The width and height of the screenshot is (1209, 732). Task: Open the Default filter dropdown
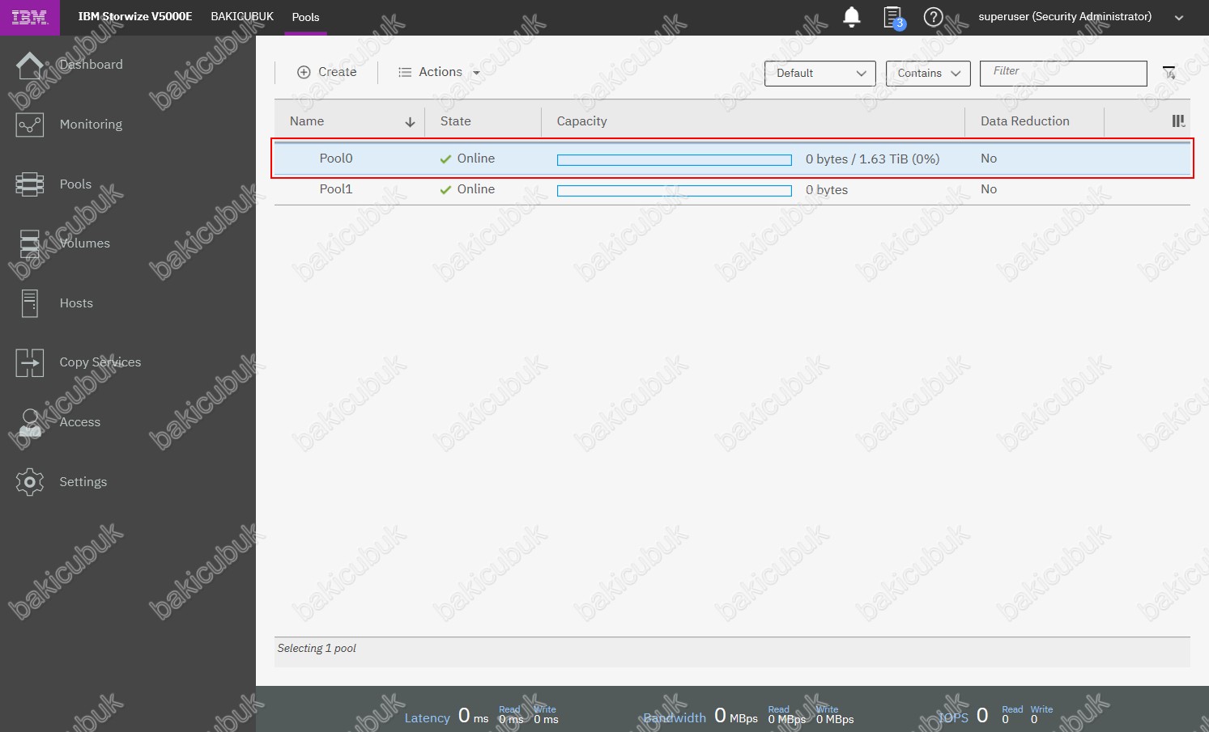click(820, 73)
